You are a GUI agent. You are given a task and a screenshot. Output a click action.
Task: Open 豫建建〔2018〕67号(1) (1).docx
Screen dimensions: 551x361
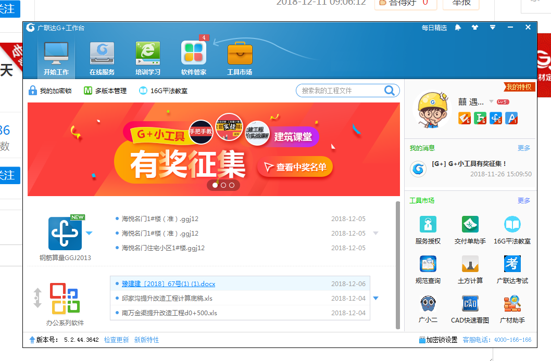(x=168, y=284)
